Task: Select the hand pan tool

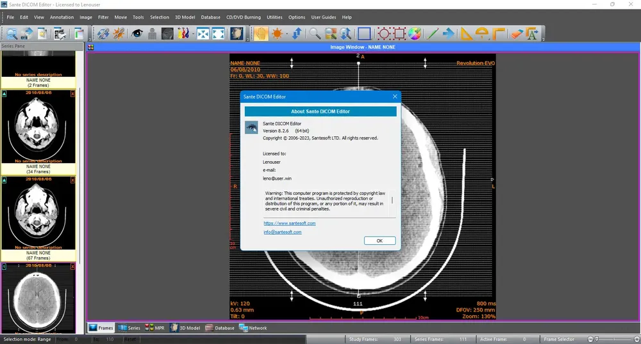Action: pyautogui.click(x=260, y=34)
